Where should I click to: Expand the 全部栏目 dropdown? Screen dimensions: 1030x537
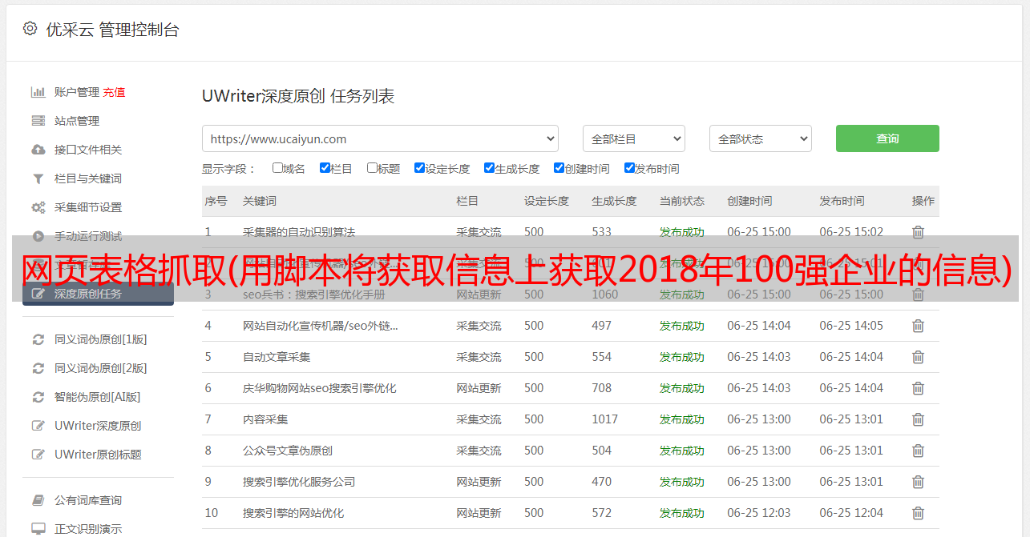click(633, 138)
